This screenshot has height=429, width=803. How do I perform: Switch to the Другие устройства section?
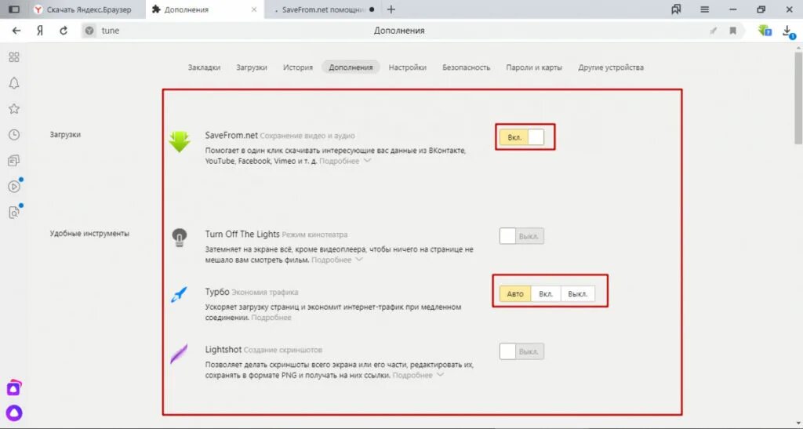(611, 67)
